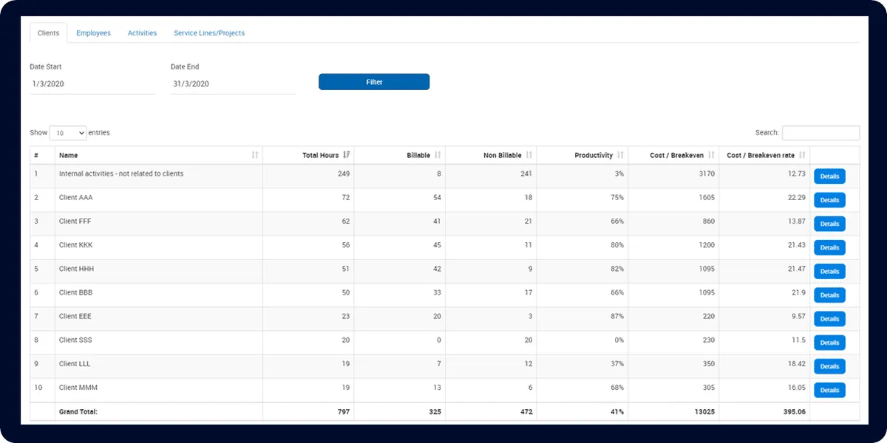Image resolution: width=887 pixels, height=443 pixels.
Task: Sort Cost / Breakeven rate column icon
Action: (802, 155)
